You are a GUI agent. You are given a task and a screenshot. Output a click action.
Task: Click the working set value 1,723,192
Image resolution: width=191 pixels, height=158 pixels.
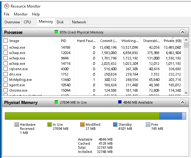pyautogui.click(x=130, y=58)
